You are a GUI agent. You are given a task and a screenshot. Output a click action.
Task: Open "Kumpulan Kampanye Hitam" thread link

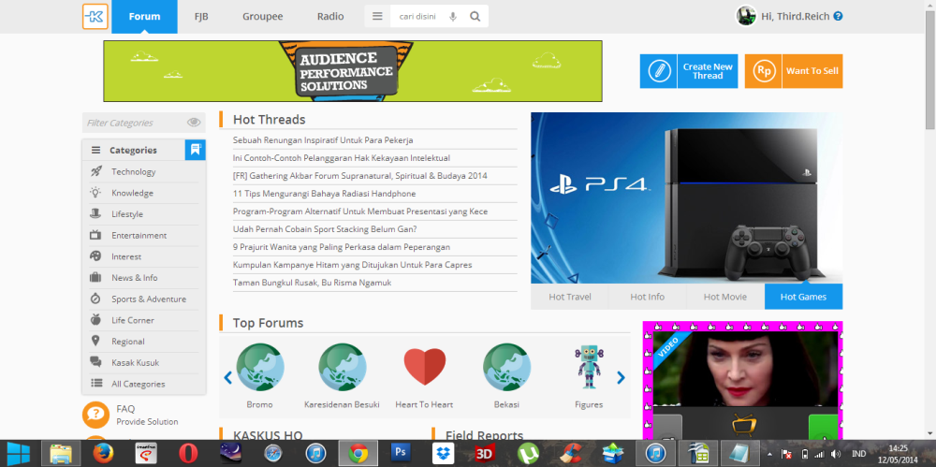pyautogui.click(x=352, y=265)
